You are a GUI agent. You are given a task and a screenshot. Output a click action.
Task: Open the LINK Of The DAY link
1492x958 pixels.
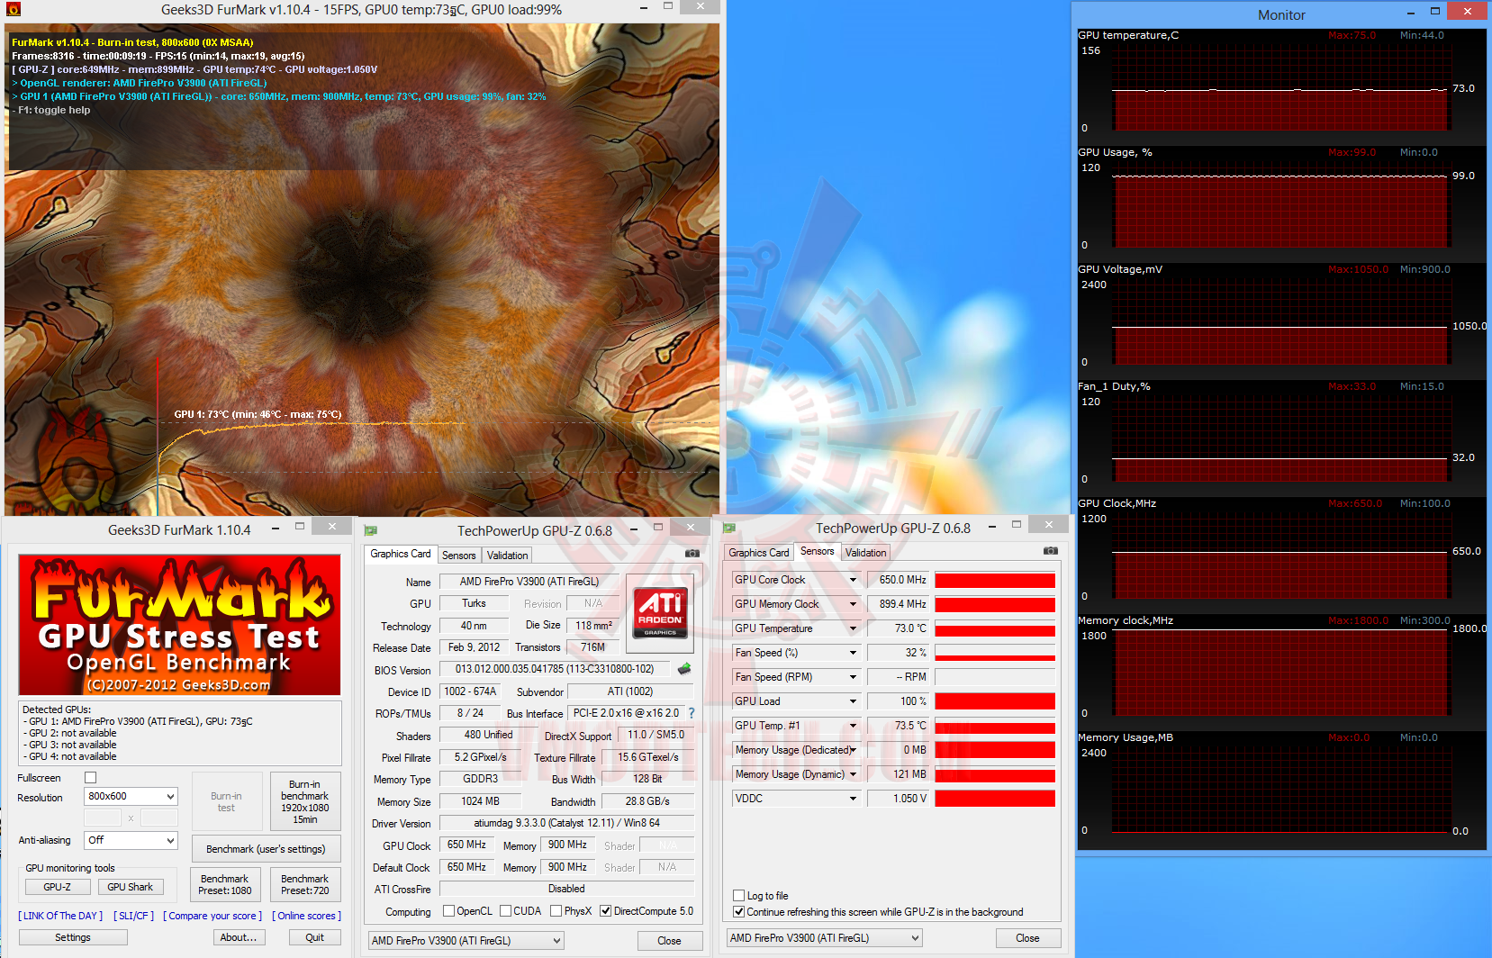[x=61, y=916]
